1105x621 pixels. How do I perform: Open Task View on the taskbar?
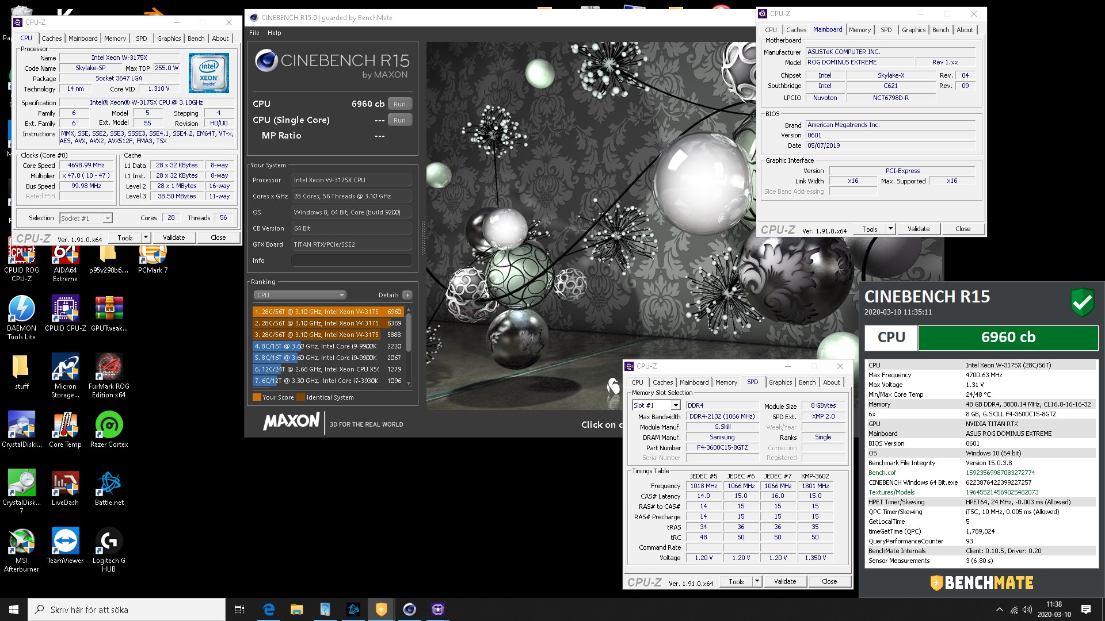click(239, 609)
